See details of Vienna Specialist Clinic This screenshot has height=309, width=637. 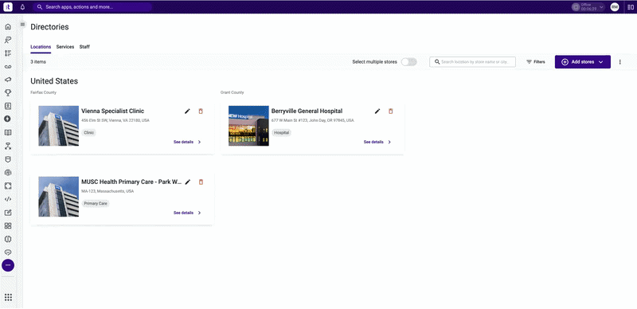pos(187,142)
